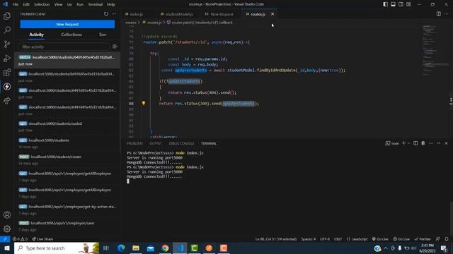Switch to the New Request editor tab

222,14
